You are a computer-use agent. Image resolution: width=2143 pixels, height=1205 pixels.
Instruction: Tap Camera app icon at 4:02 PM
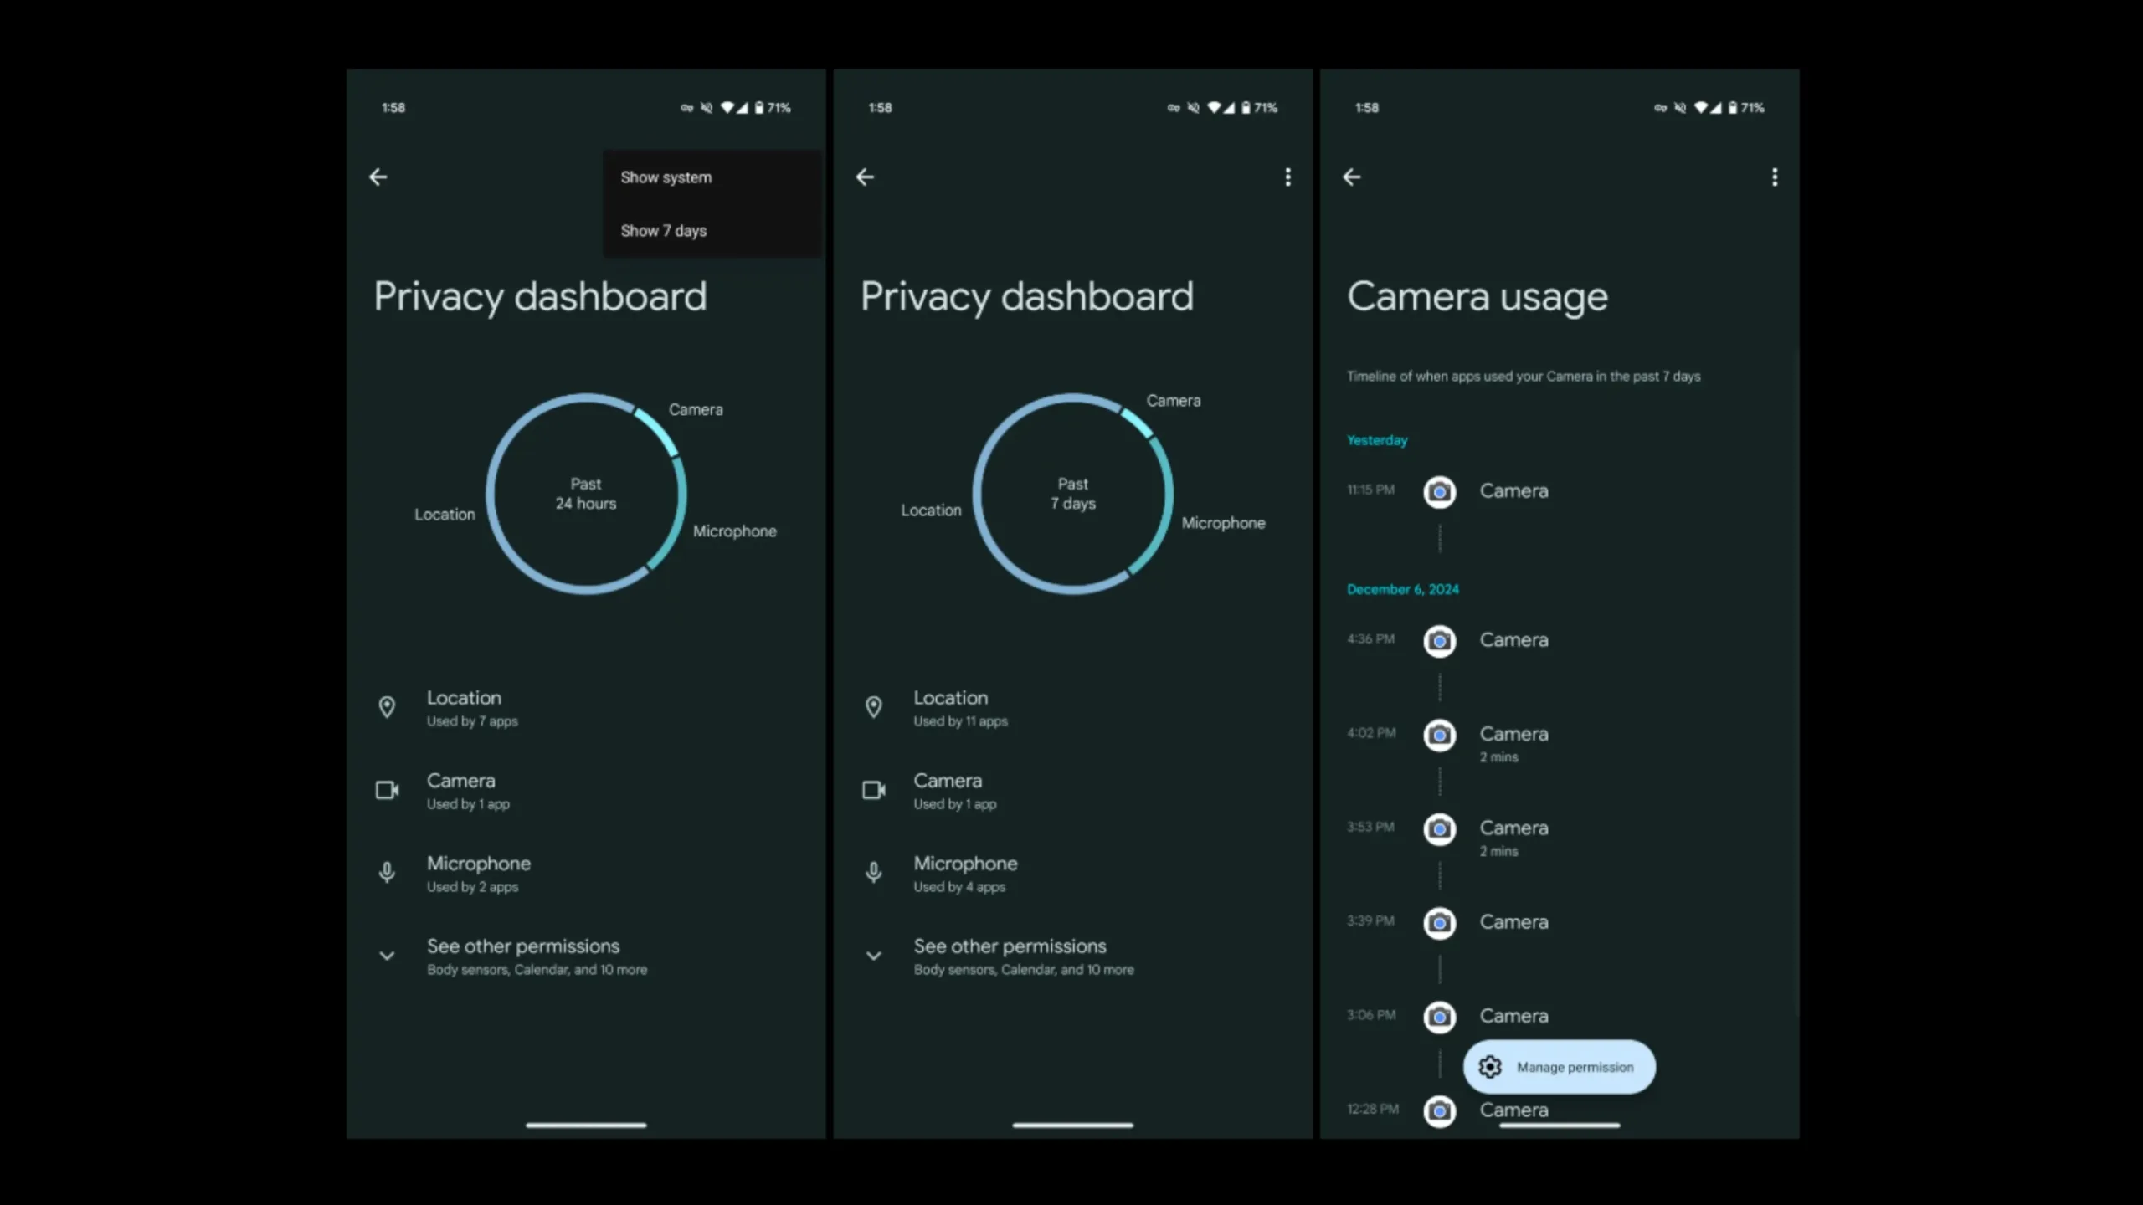click(1440, 735)
